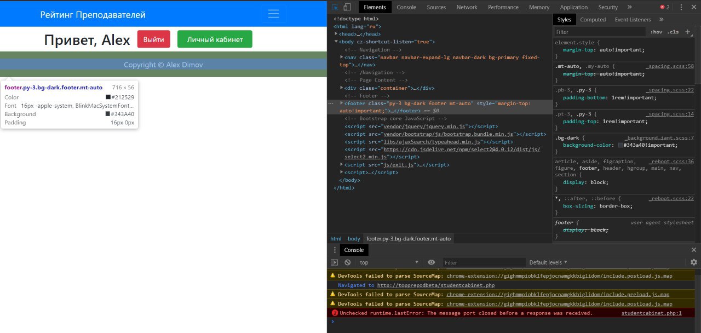Select the Console drawer tab
The image size is (701, 333).
coord(354,250)
